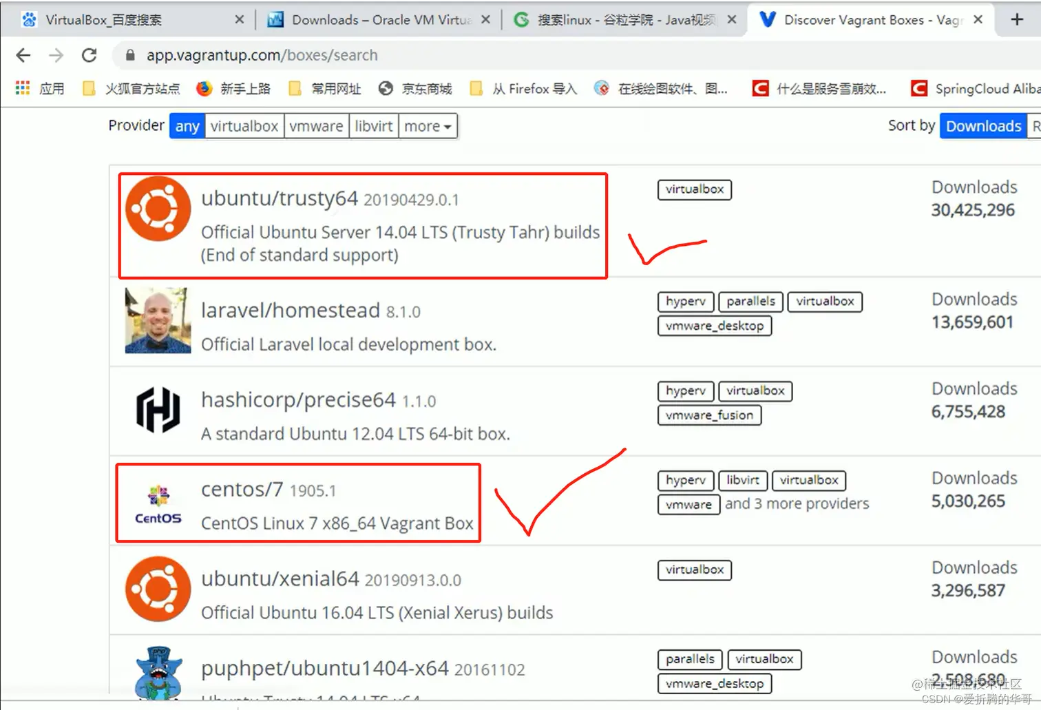The image size is (1041, 710).
Task: Close the 搜索linux 谷粒学院 tab
Action: [x=732, y=20]
